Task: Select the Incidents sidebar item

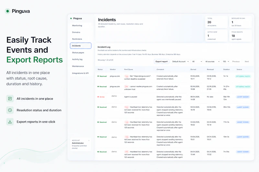Action: (81, 46)
